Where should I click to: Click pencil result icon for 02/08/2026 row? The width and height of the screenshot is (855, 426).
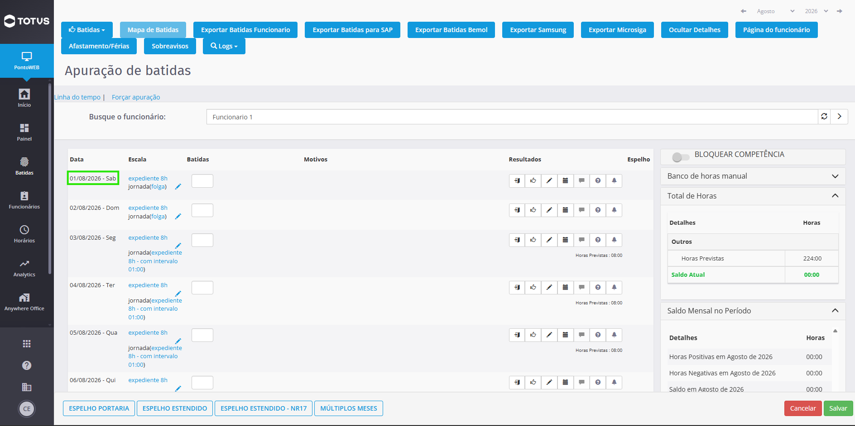549,210
